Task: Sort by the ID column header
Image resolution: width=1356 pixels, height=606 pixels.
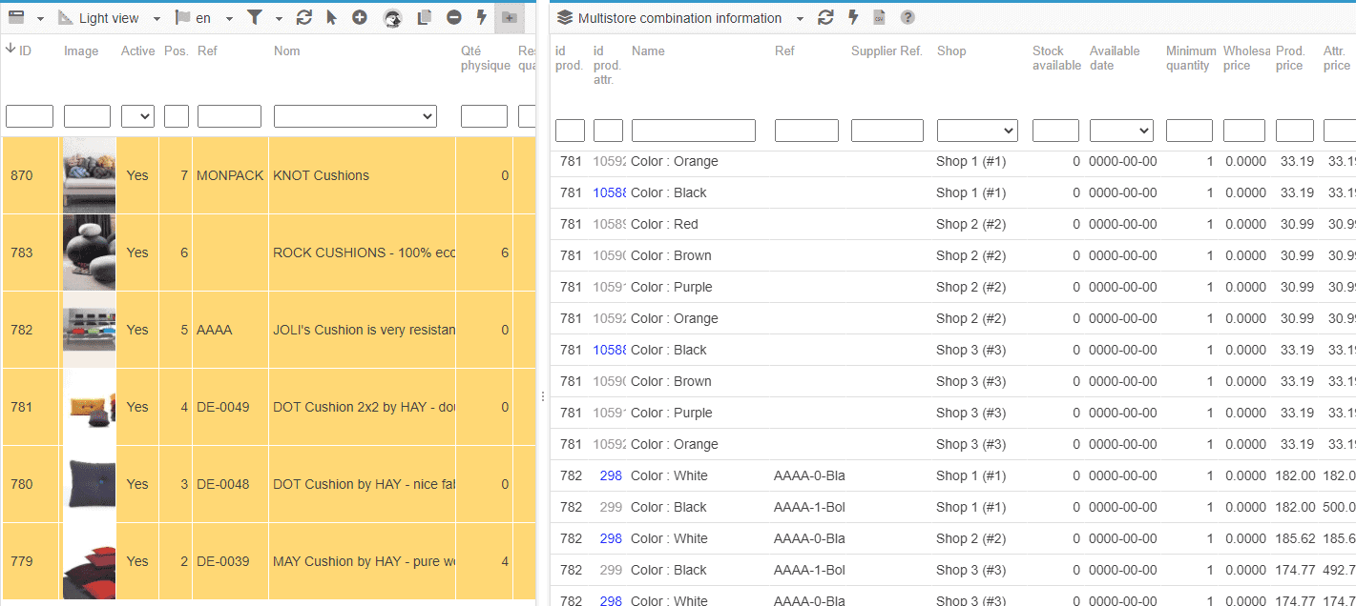Action: (19, 50)
